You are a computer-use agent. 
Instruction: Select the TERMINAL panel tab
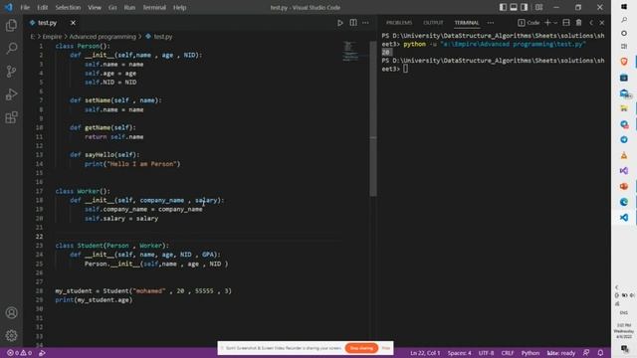tap(467, 23)
